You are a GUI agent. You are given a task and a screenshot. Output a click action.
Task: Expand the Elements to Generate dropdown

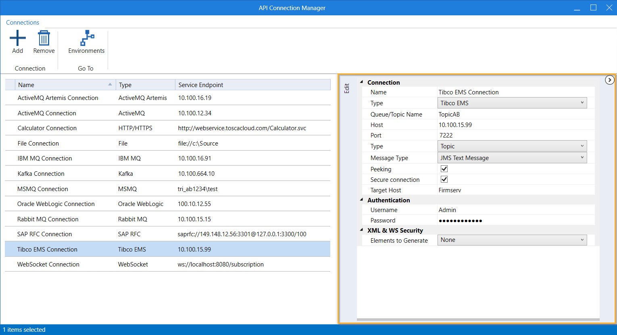tap(512, 240)
